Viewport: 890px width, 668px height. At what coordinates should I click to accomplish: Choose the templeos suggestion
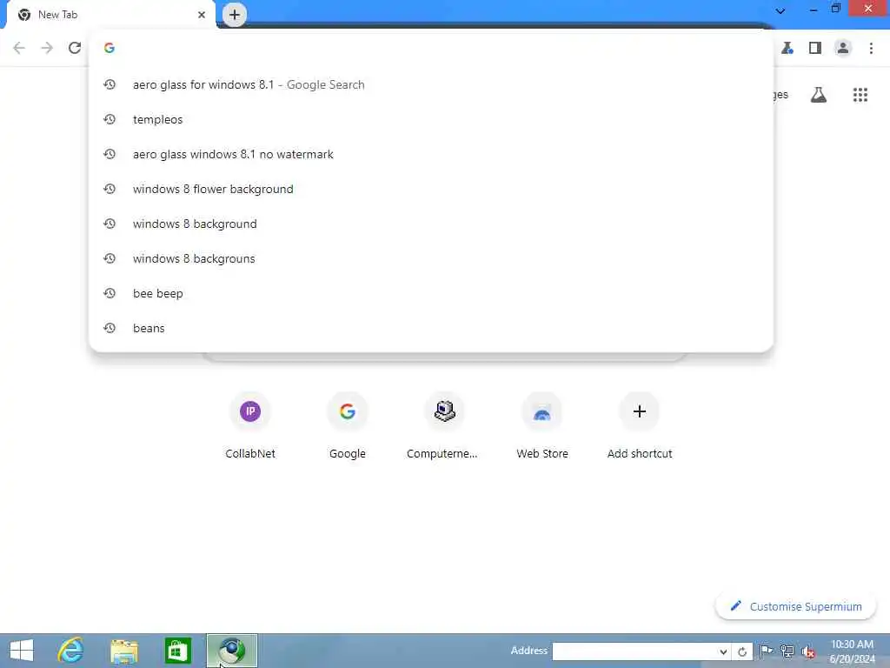click(431, 119)
